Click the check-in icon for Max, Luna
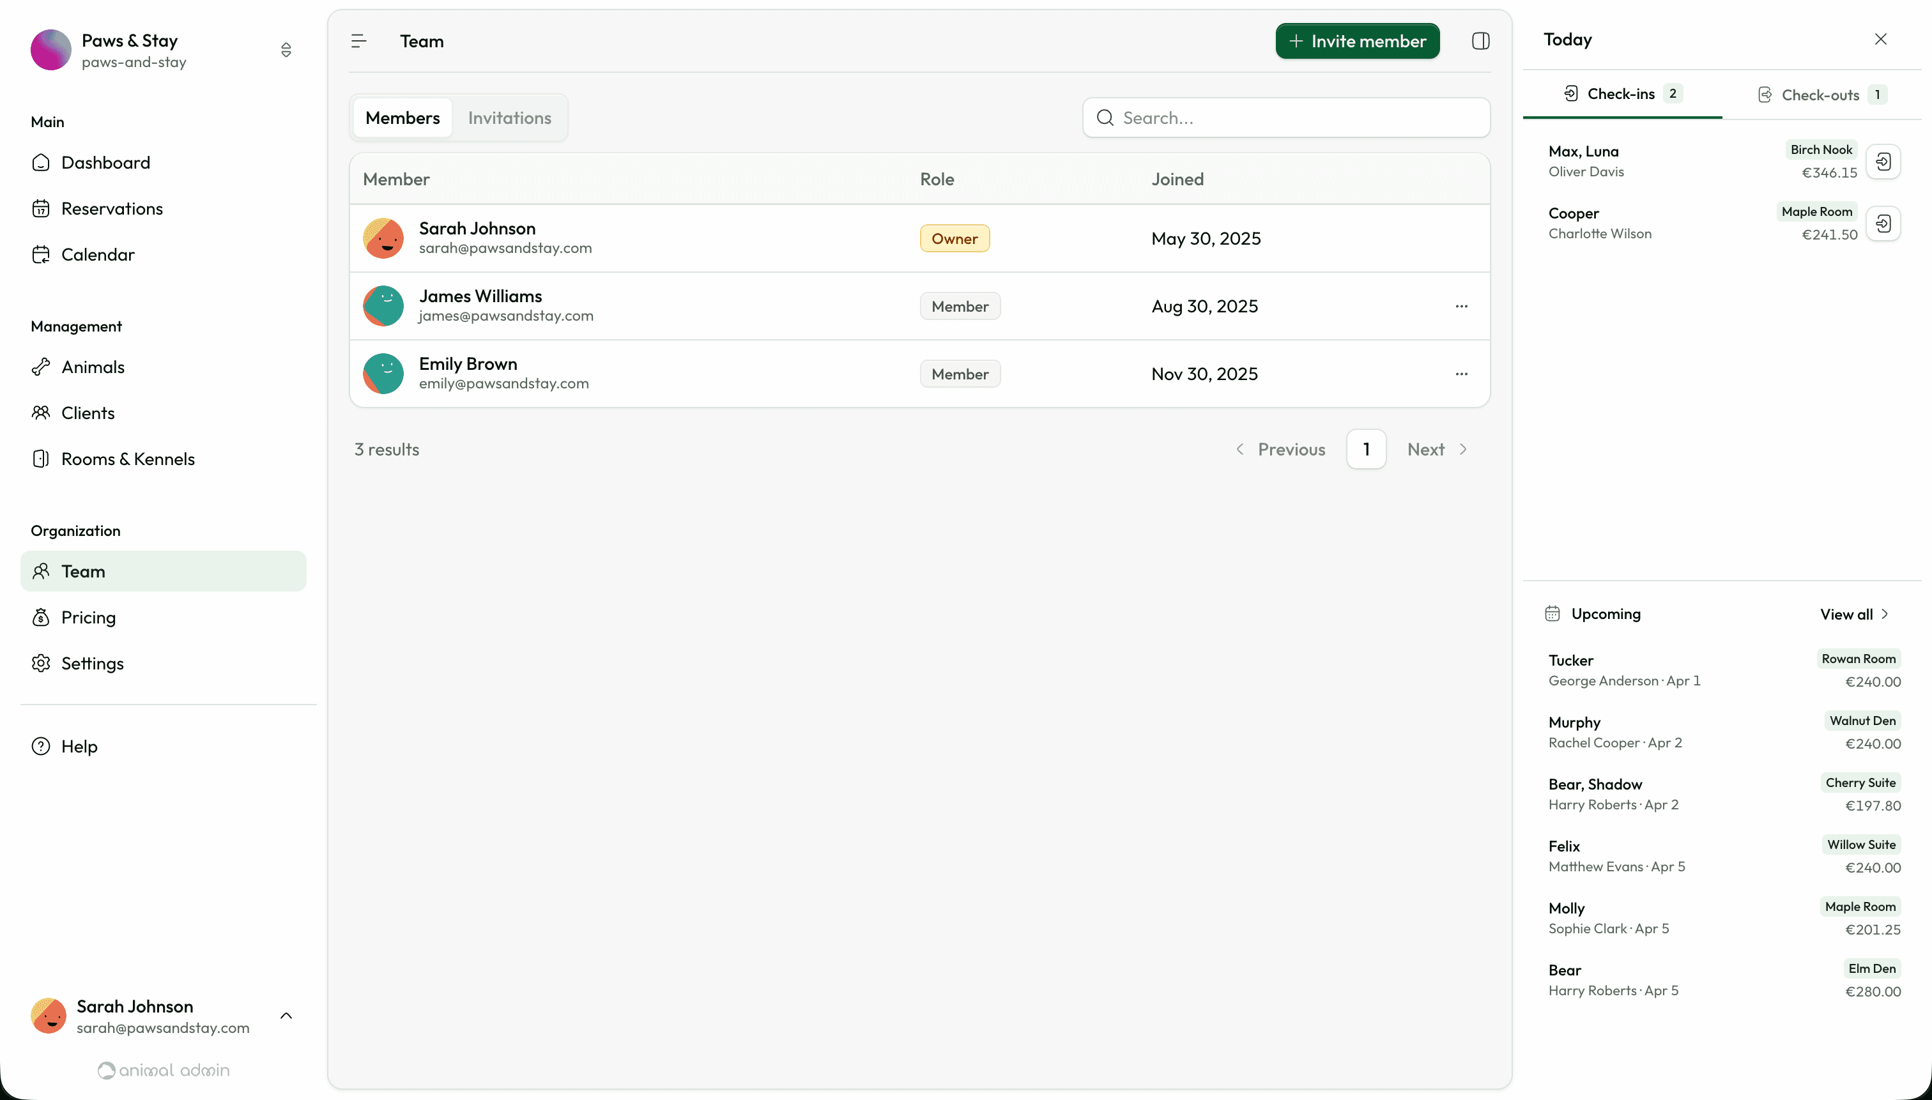 coord(1884,161)
